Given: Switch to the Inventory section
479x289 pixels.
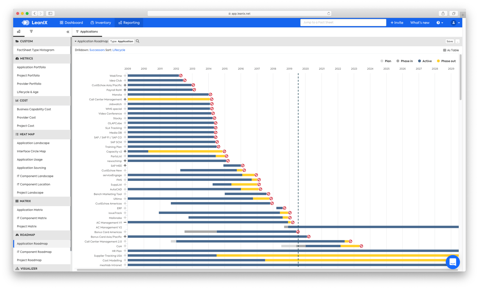Looking at the screenshot, I should (101, 22).
